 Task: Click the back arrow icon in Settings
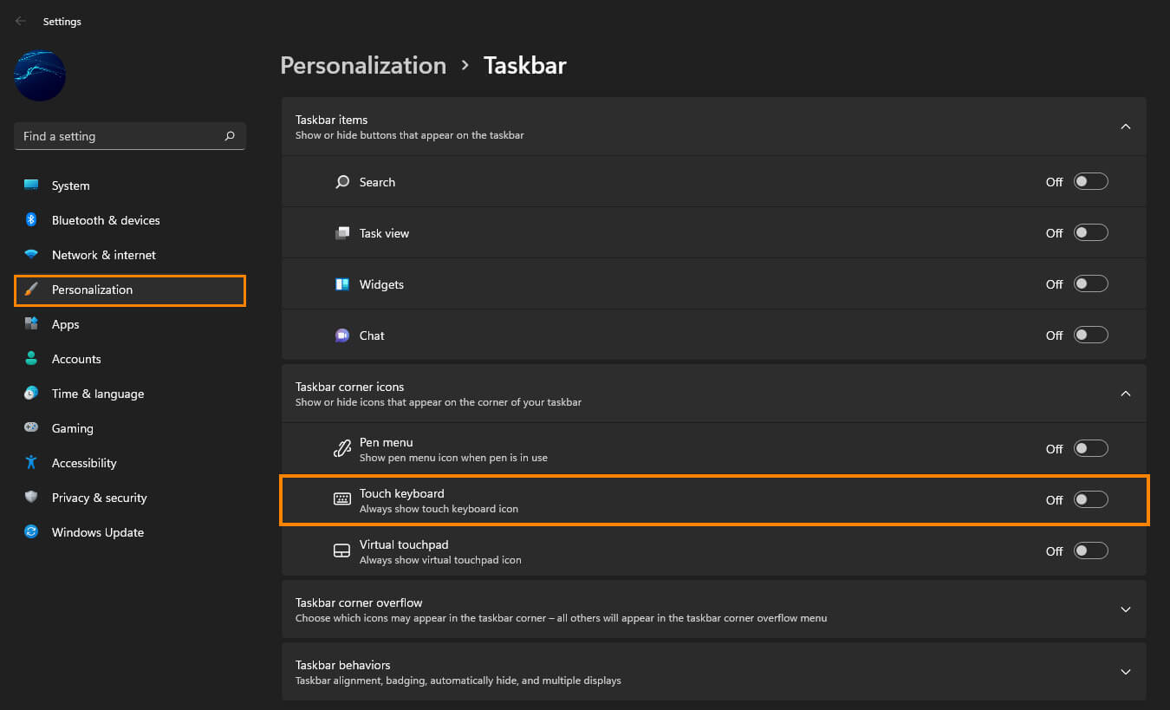[21, 21]
